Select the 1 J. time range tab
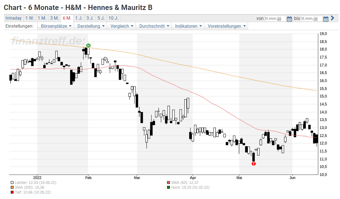 (x=79, y=18)
